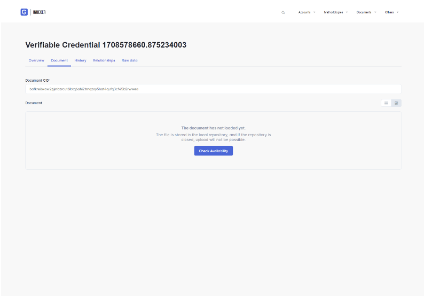Open search with the magnifier icon
This screenshot has height=296, width=424.
tap(283, 12)
